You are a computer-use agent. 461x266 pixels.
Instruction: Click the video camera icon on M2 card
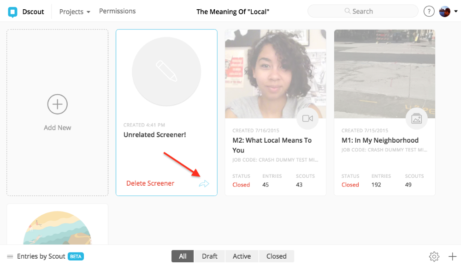pos(307,118)
